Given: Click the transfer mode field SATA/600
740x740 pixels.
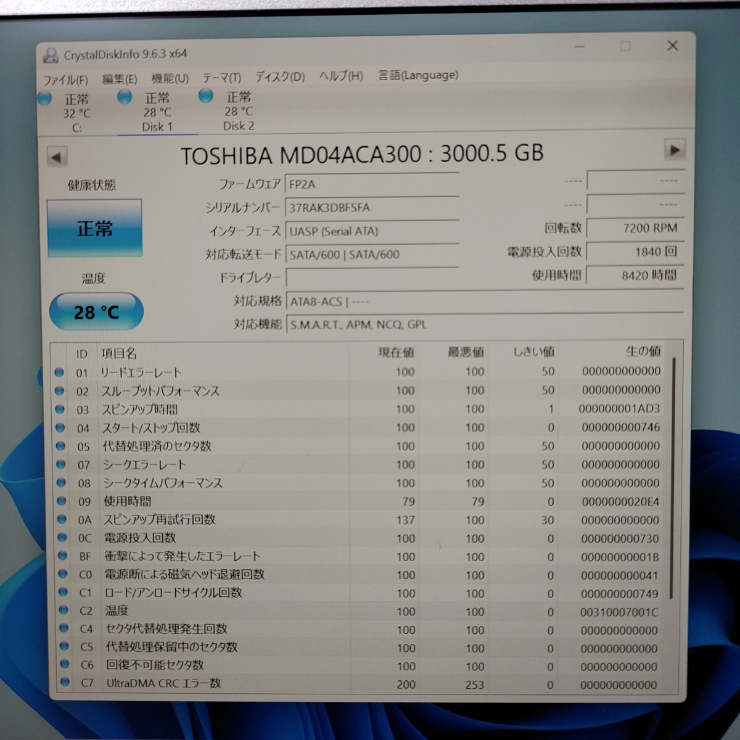Looking at the screenshot, I should point(372,254).
